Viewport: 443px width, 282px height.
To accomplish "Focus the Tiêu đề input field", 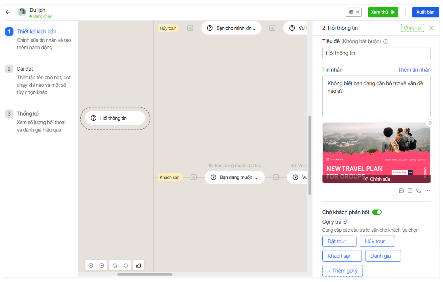I will [376, 53].
